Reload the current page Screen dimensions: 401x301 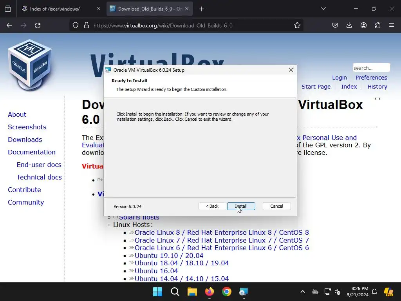[x=38, y=25]
